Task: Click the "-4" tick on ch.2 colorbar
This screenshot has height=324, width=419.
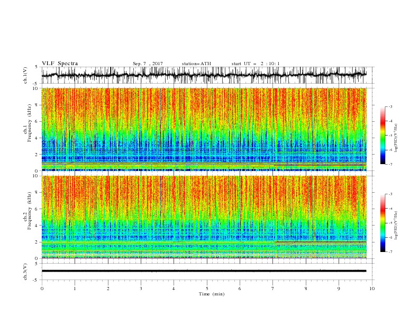Action: point(390,209)
